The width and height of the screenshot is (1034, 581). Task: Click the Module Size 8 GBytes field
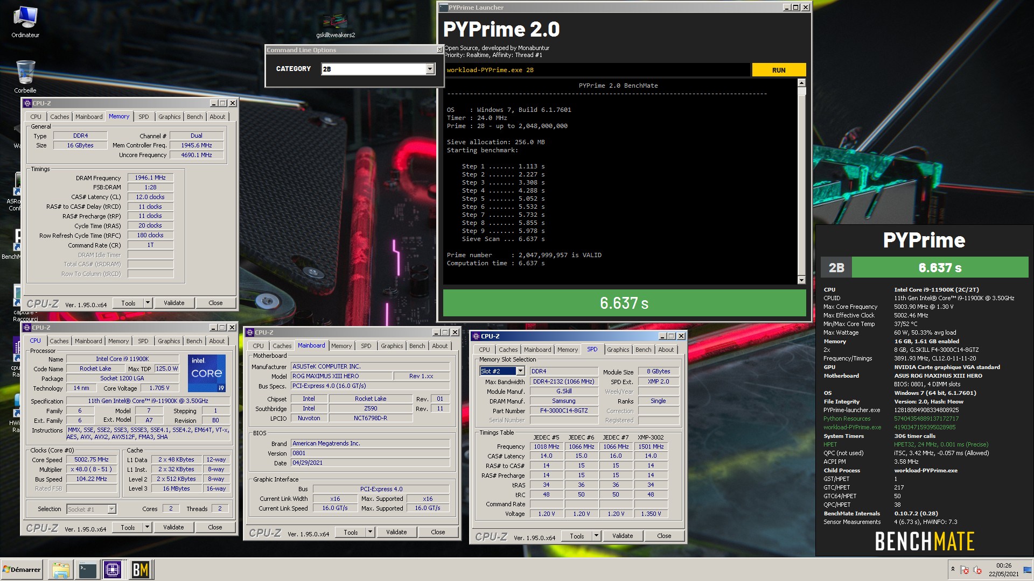[658, 371]
